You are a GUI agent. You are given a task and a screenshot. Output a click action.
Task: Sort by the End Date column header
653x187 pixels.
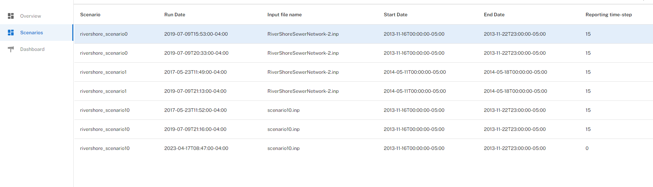click(x=494, y=15)
